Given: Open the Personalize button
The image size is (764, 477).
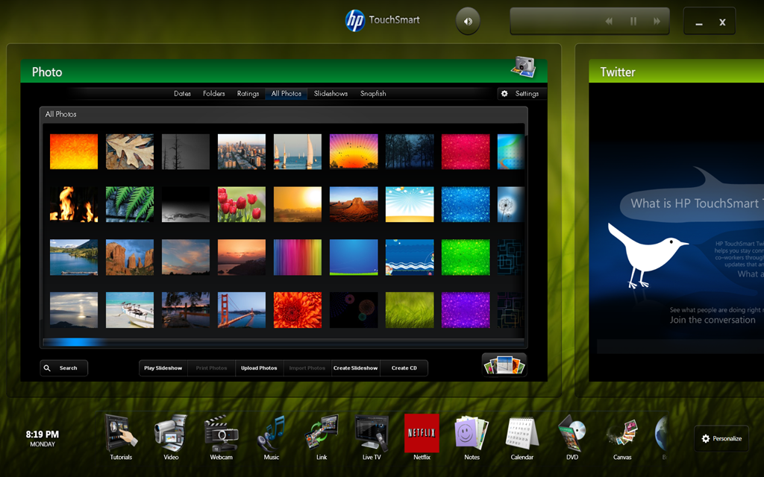Looking at the screenshot, I should (721, 438).
